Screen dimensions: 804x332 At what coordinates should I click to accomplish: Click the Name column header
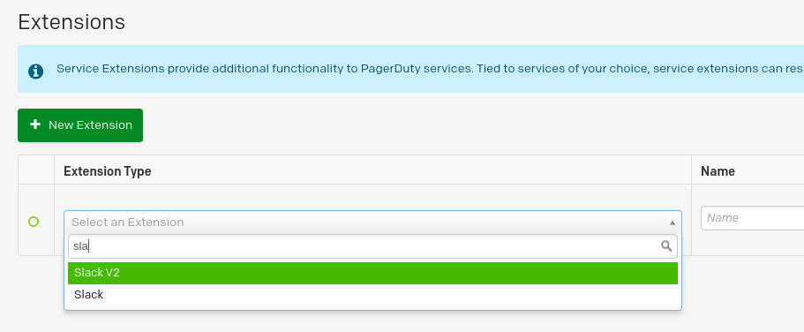coord(718,171)
